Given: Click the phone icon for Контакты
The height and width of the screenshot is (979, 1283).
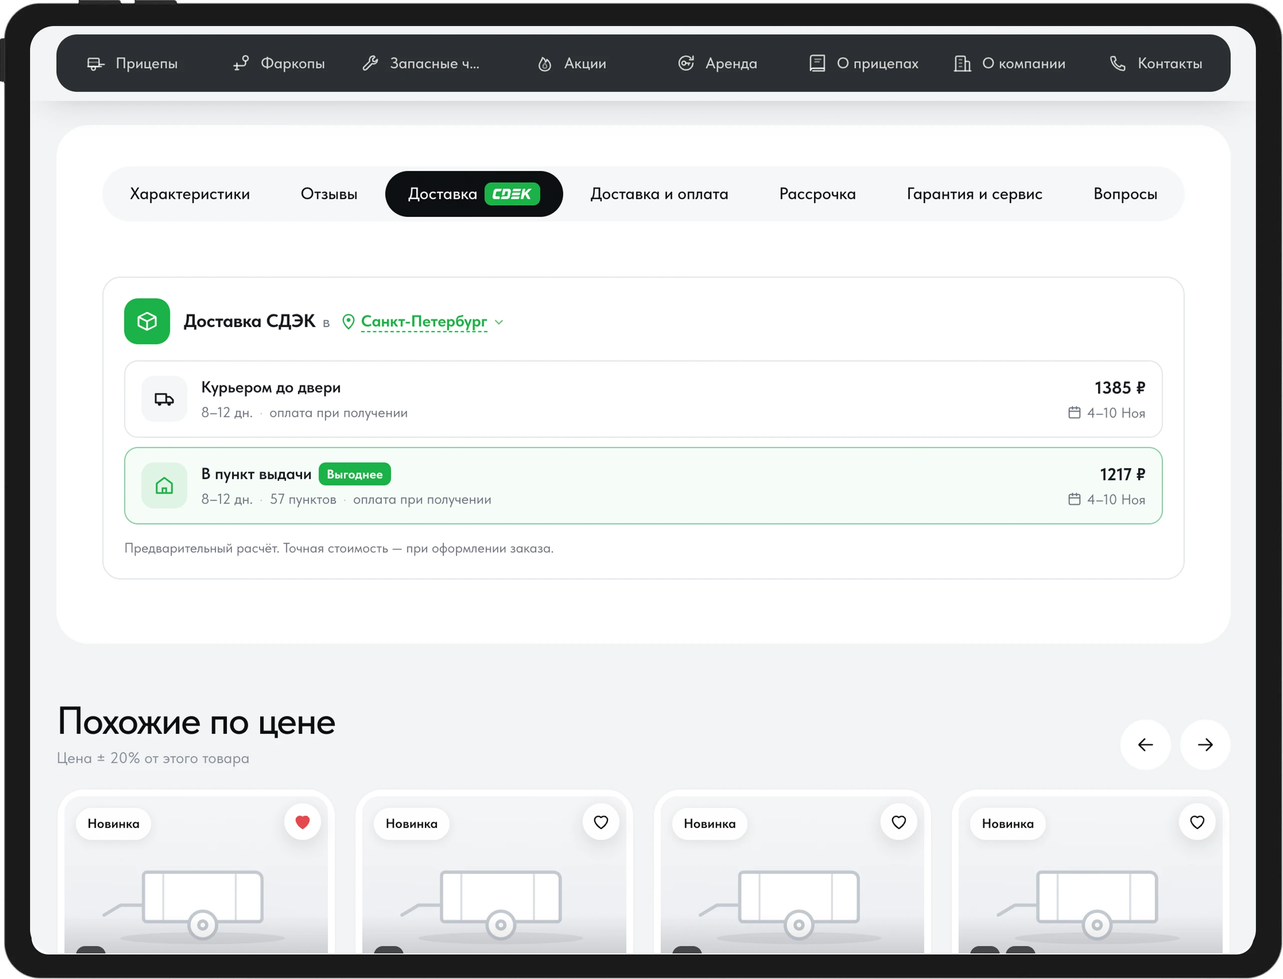Looking at the screenshot, I should tap(1118, 63).
